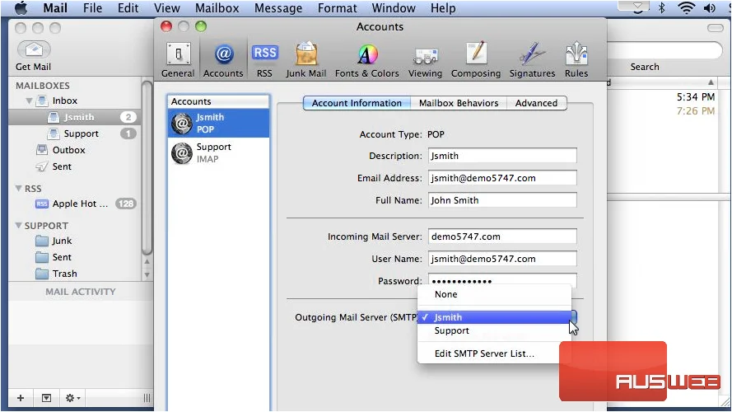Image resolution: width=732 pixels, height=412 pixels.
Task: Open the Viewing preferences pane
Action: pyautogui.click(x=425, y=60)
